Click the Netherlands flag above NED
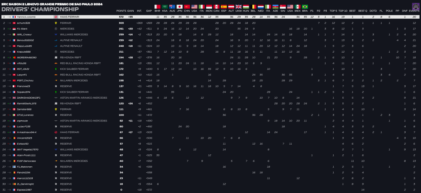The width and height of the screenshot is (421, 193). (x=261, y=7)
